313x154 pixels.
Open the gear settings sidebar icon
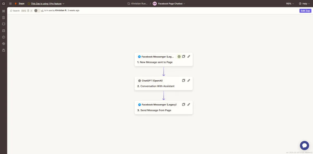[x=3, y=44]
